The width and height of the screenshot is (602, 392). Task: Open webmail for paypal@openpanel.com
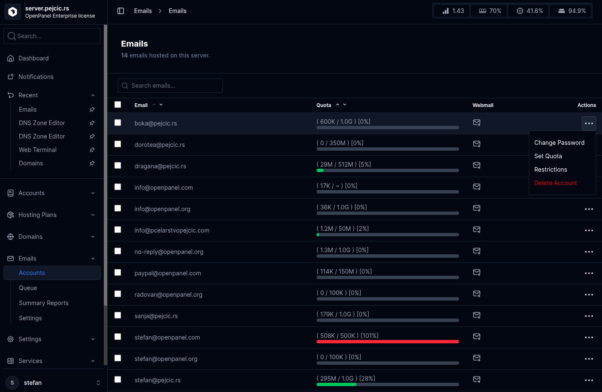coord(477,272)
